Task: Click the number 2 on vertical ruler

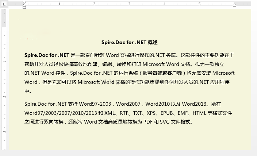Action: pos(4,97)
